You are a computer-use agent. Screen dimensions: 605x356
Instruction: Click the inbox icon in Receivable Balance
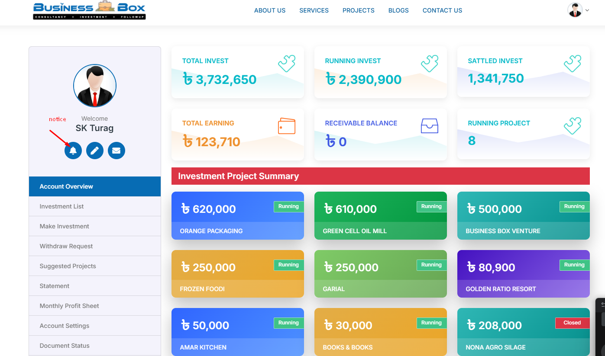429,126
